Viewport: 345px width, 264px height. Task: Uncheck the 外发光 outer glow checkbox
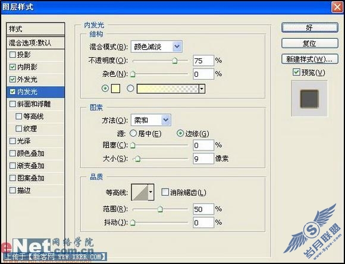click(12, 79)
